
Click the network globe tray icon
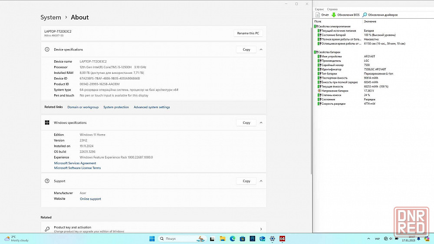click(385, 239)
